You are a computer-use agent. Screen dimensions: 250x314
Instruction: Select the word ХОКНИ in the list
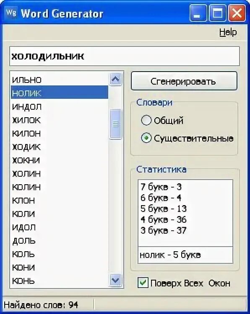pos(60,160)
